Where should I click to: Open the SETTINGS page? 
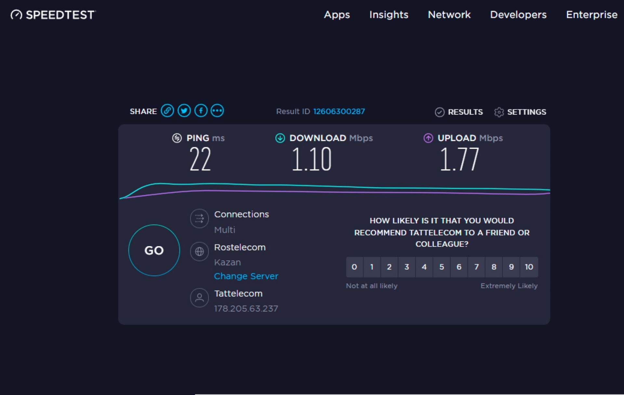pos(526,112)
